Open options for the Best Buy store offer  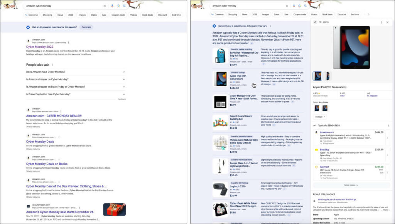pyautogui.click(x=388, y=155)
